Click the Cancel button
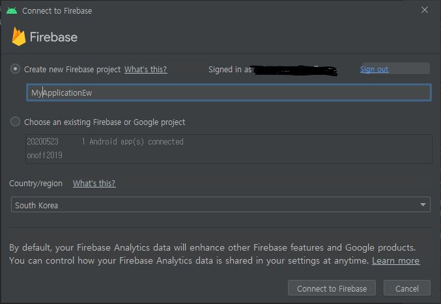Screen dimensions: 441x304 (x=406, y=288)
